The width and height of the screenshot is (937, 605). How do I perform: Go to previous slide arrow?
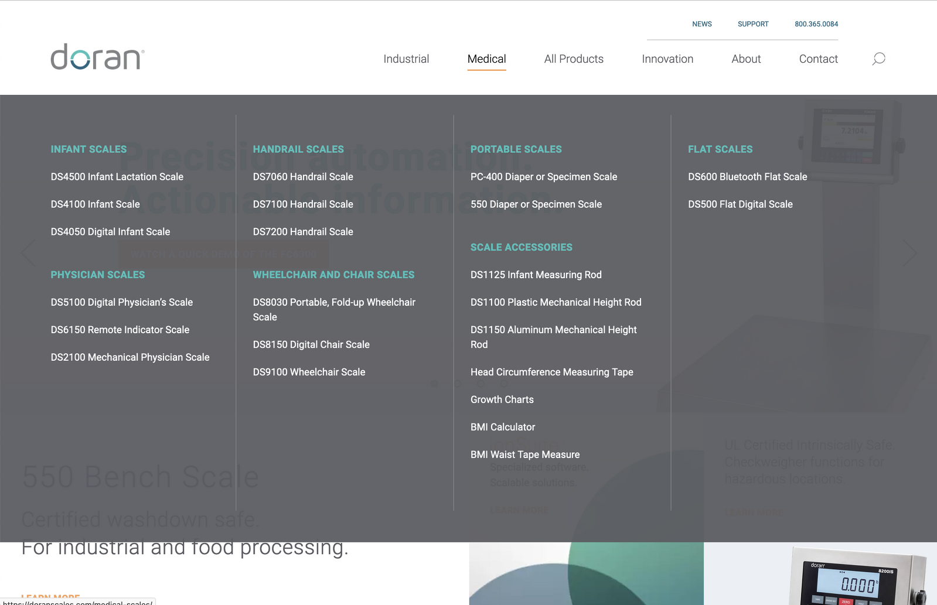click(x=28, y=252)
